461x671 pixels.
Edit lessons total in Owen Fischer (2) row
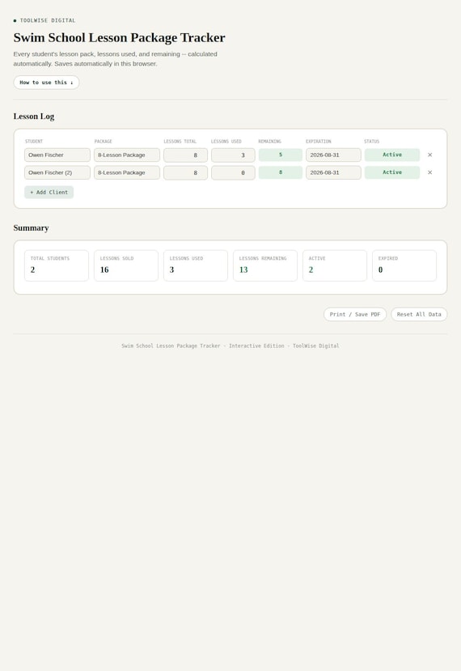coord(185,172)
